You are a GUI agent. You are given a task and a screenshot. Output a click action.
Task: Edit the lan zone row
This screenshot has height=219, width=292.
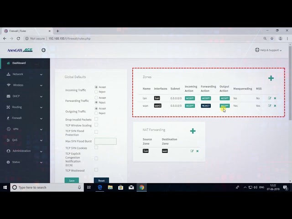pos(270,98)
